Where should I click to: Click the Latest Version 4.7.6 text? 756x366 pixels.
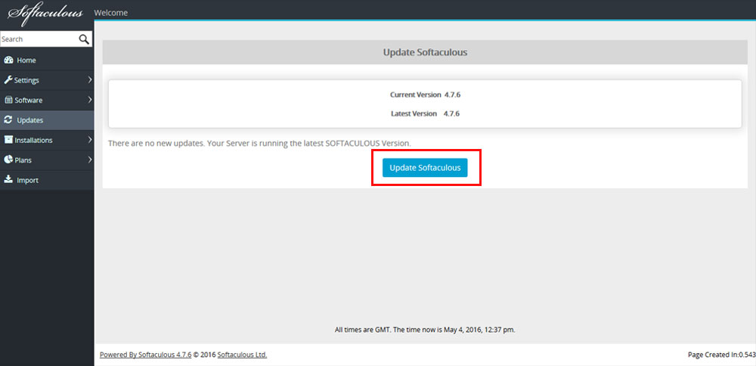coord(425,113)
